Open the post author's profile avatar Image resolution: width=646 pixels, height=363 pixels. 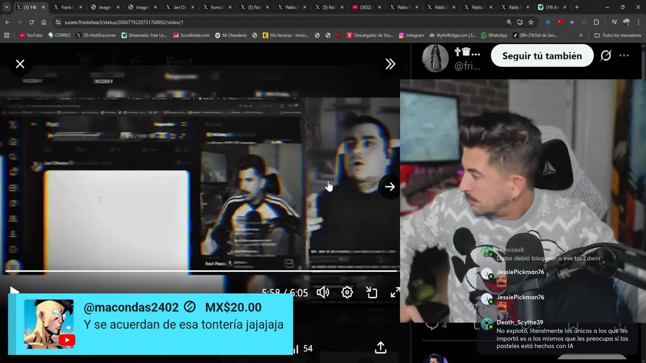pos(435,58)
